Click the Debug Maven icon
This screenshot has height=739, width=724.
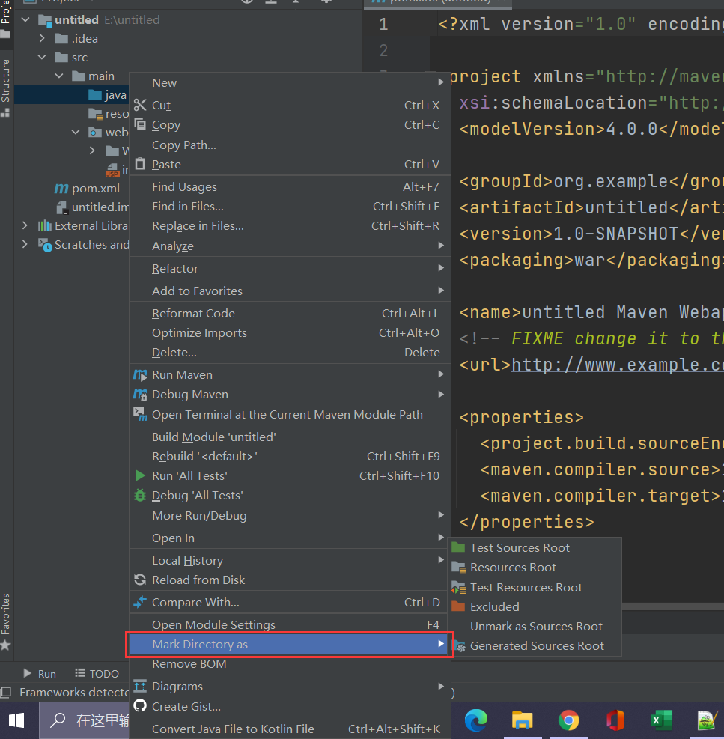(x=140, y=395)
